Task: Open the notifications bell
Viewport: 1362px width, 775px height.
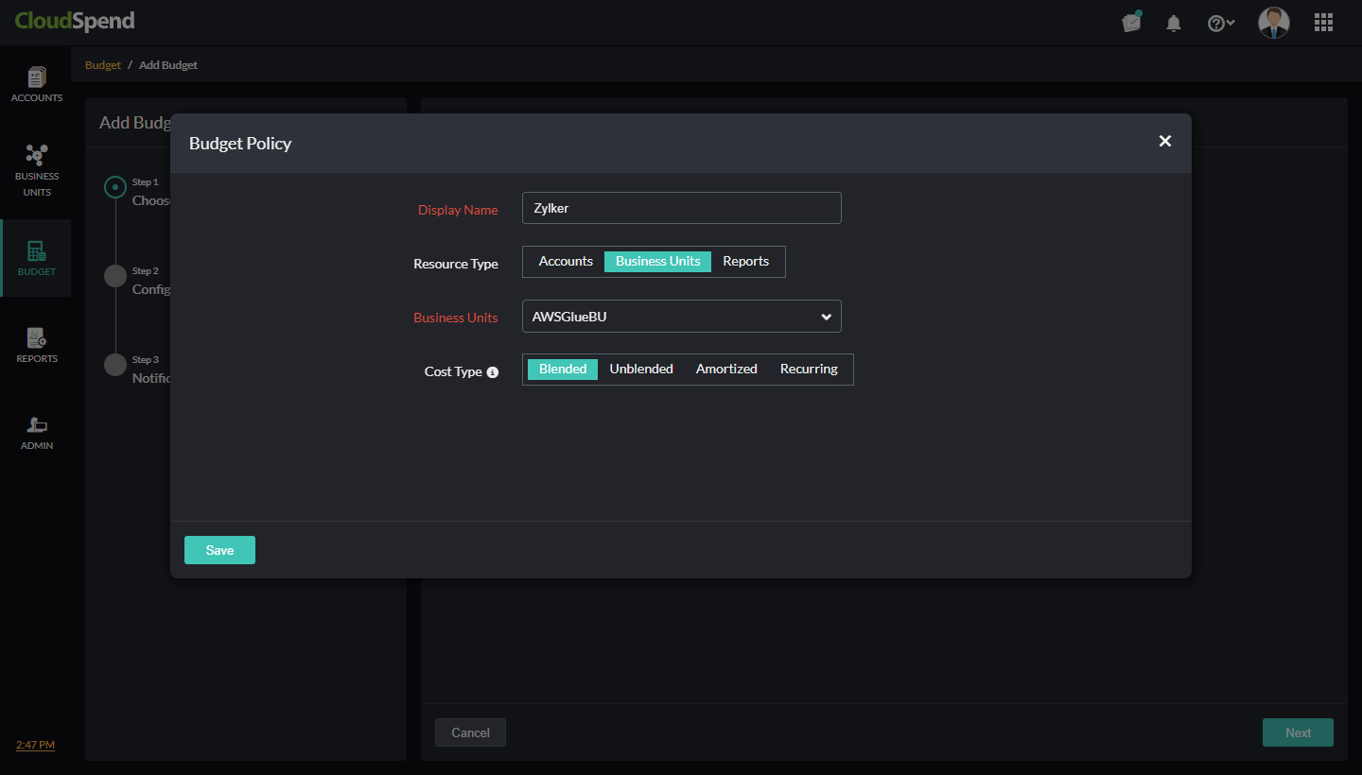Action: point(1174,23)
